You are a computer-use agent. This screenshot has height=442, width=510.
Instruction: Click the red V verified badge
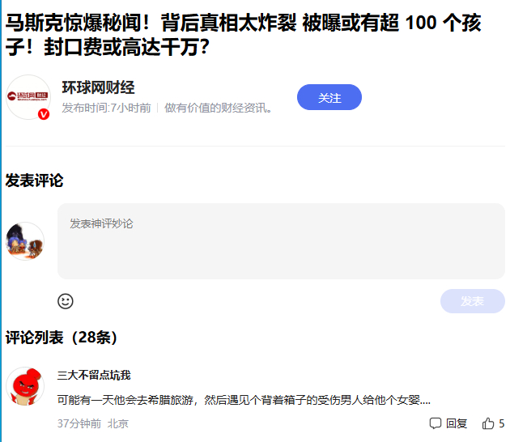coord(44,114)
